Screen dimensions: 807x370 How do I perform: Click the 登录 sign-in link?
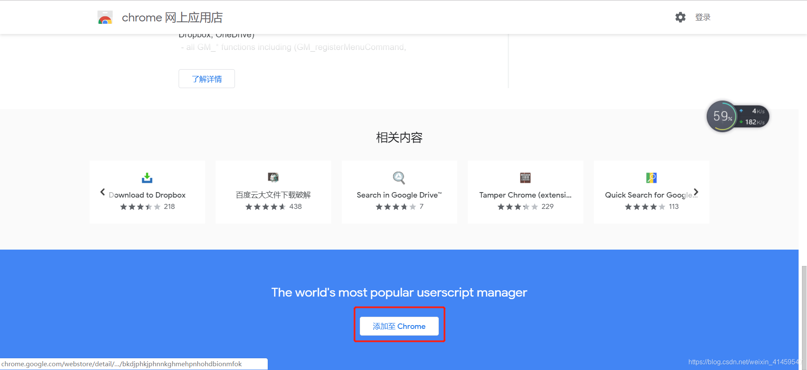pyautogui.click(x=703, y=17)
